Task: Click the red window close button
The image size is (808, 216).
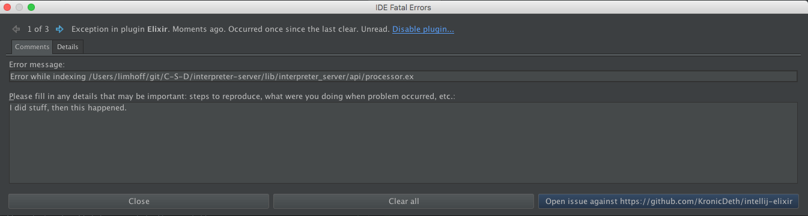Action: pyautogui.click(x=8, y=7)
